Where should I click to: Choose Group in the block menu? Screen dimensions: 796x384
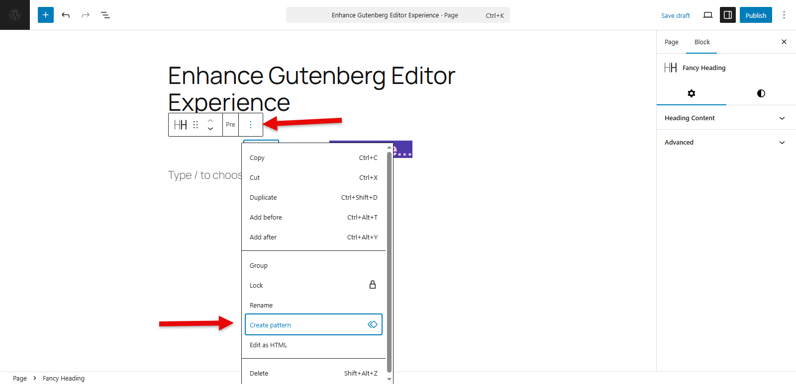pos(313,265)
